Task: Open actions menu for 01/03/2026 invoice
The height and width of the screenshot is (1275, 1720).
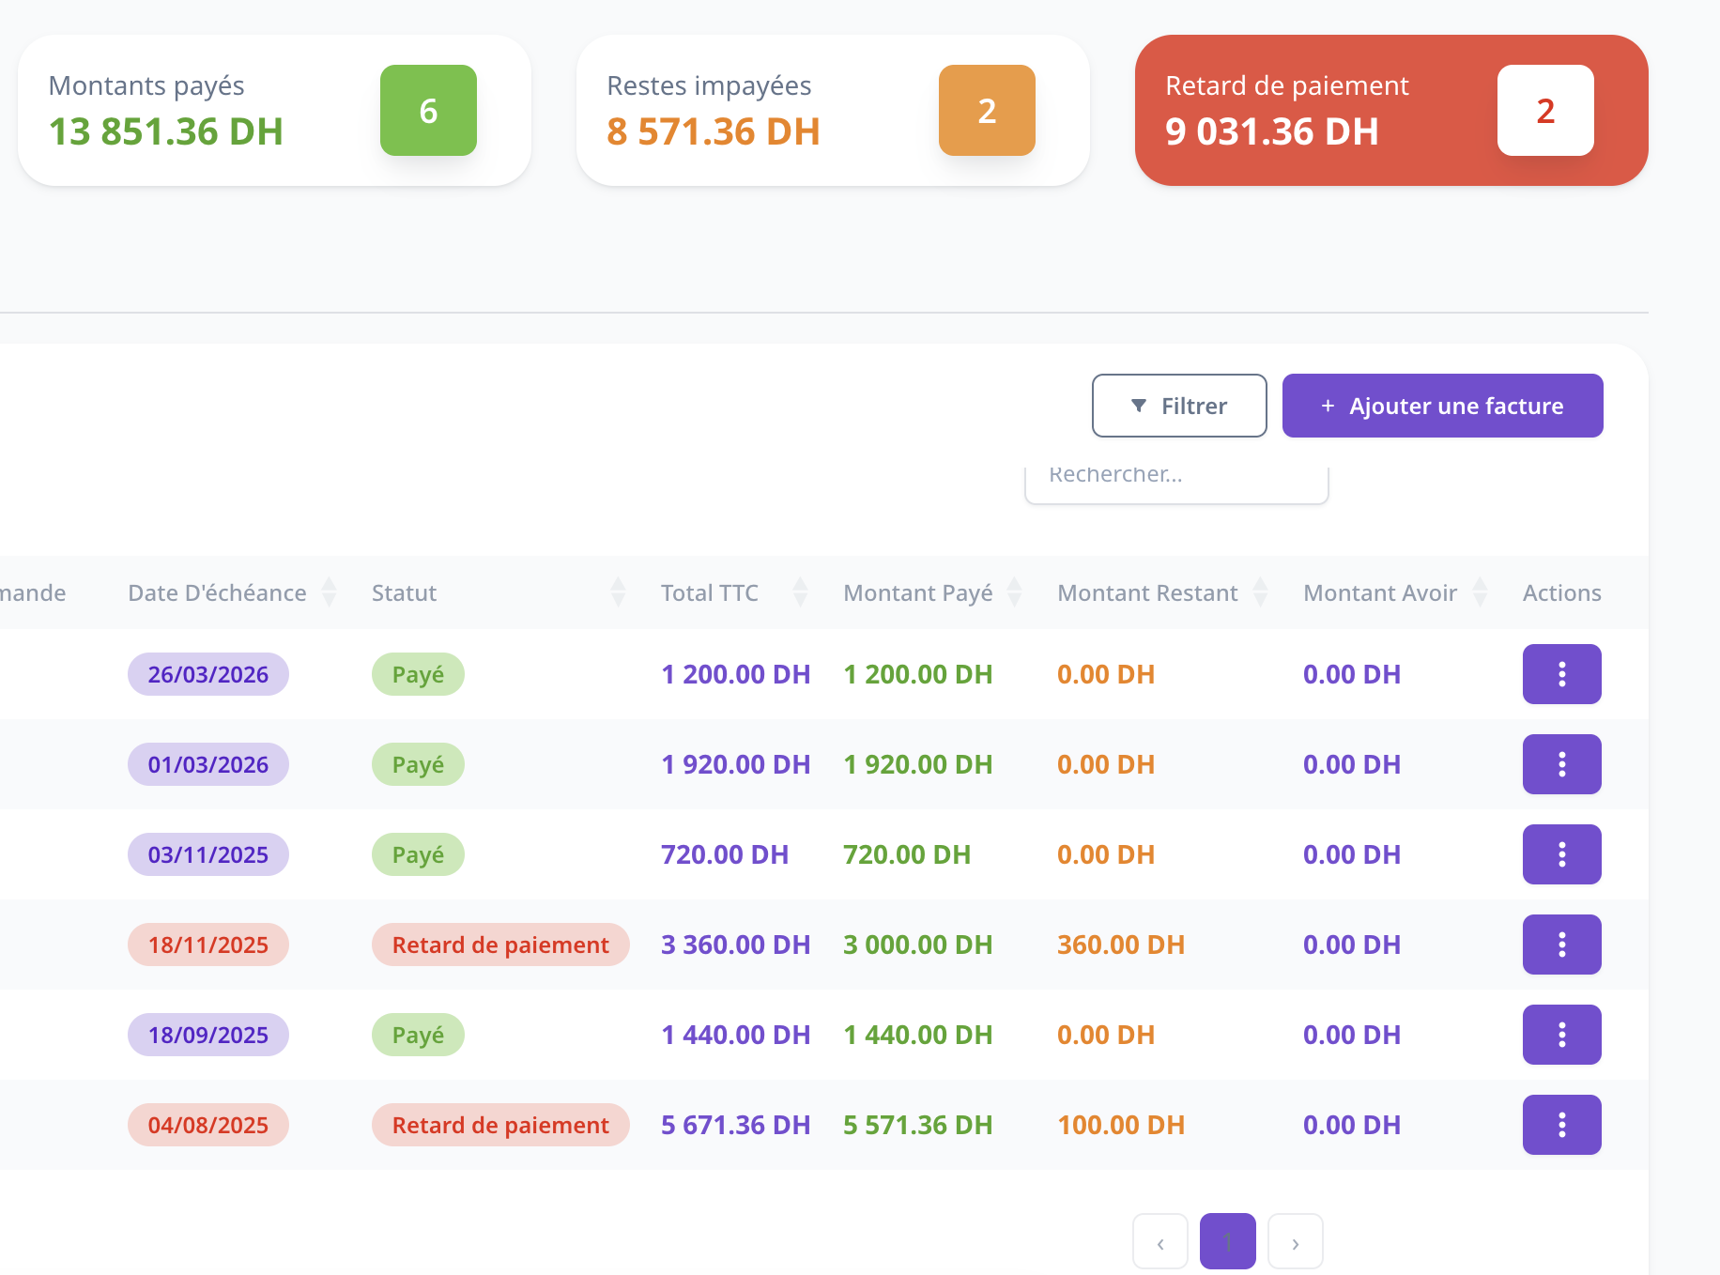Action: [x=1561, y=764]
